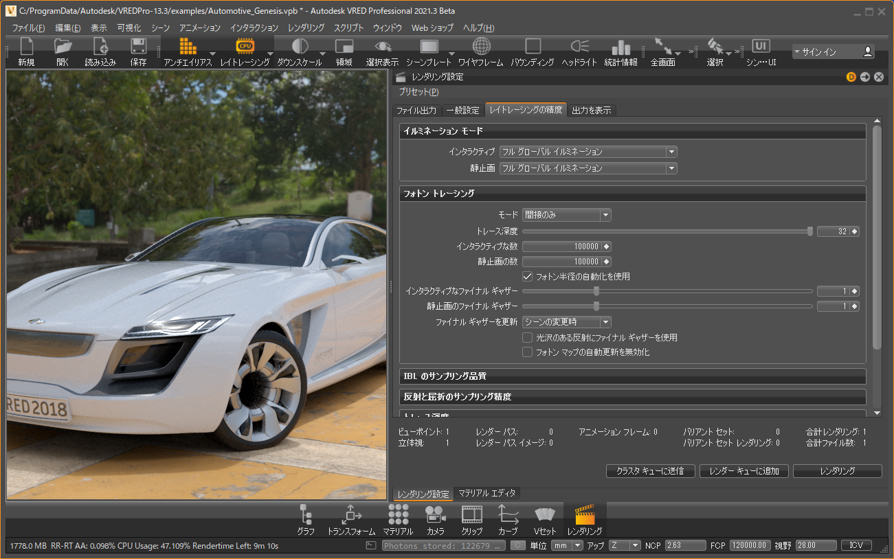Uncheck フォトン半径の自動化を使用 checkbox

(x=528, y=276)
